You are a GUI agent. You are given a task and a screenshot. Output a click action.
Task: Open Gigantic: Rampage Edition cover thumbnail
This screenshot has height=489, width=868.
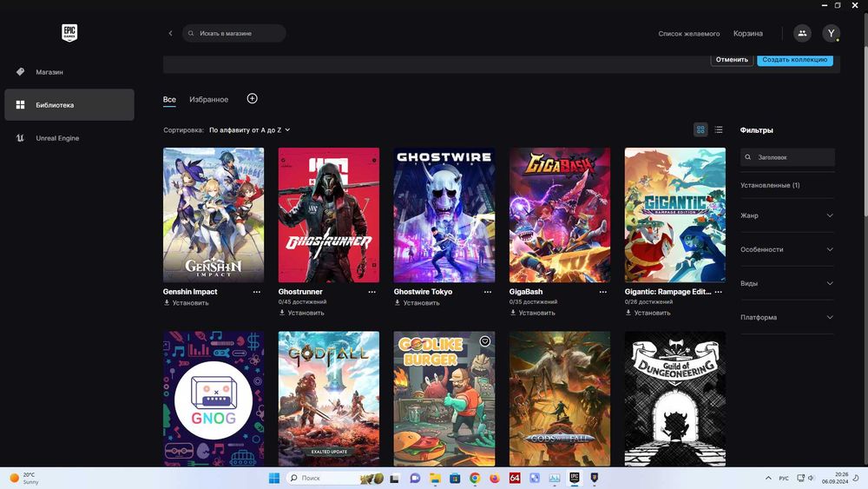click(674, 215)
